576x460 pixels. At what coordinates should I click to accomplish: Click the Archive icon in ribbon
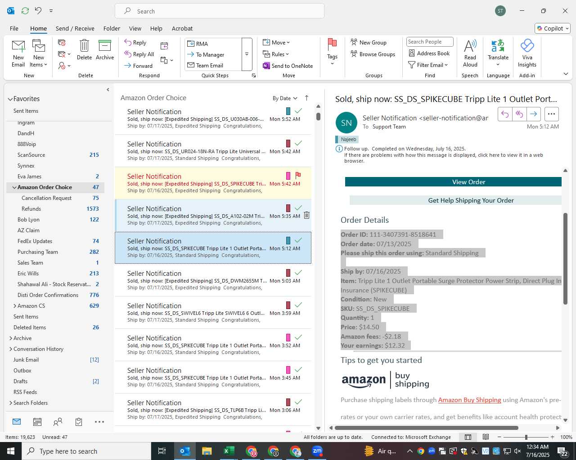click(x=105, y=45)
